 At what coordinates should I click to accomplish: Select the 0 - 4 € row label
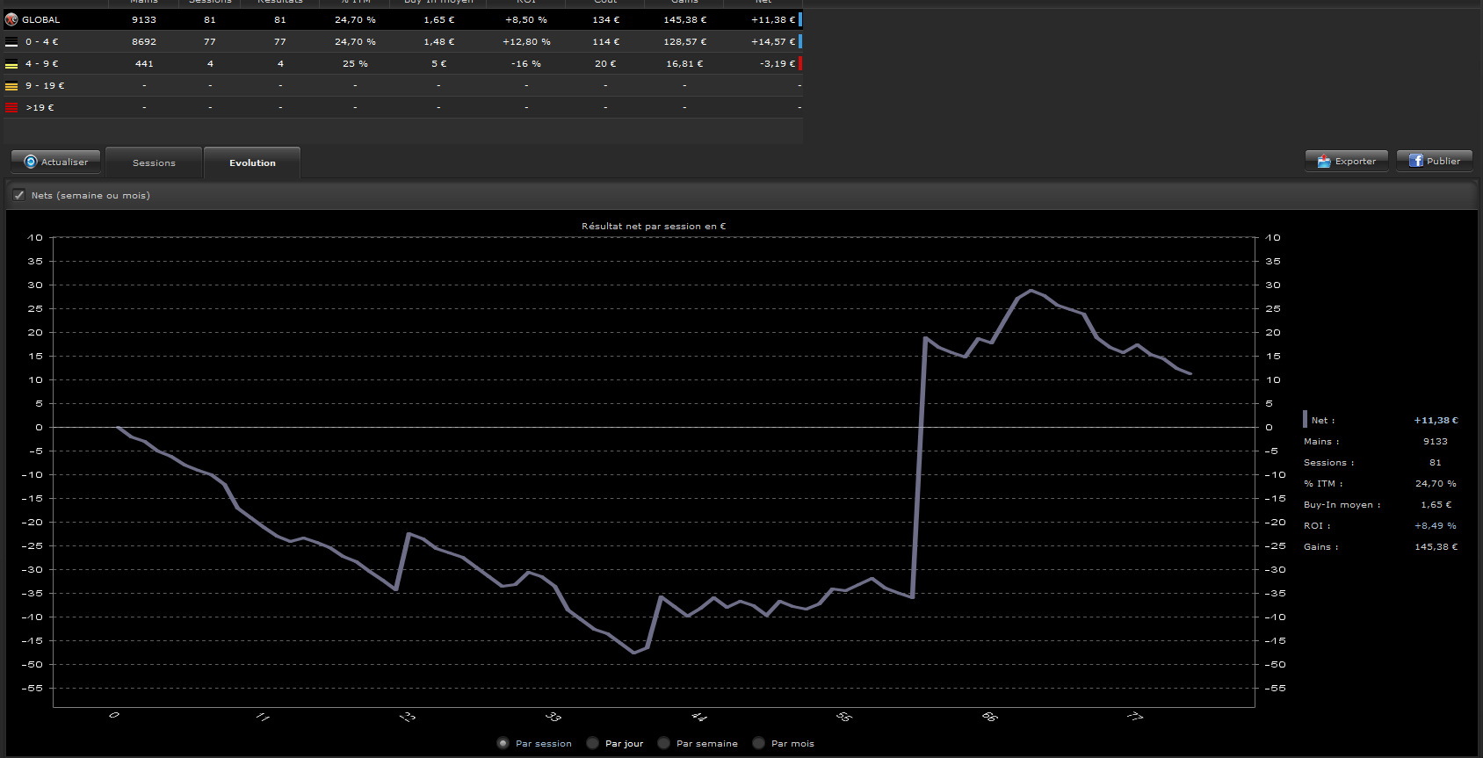click(42, 41)
